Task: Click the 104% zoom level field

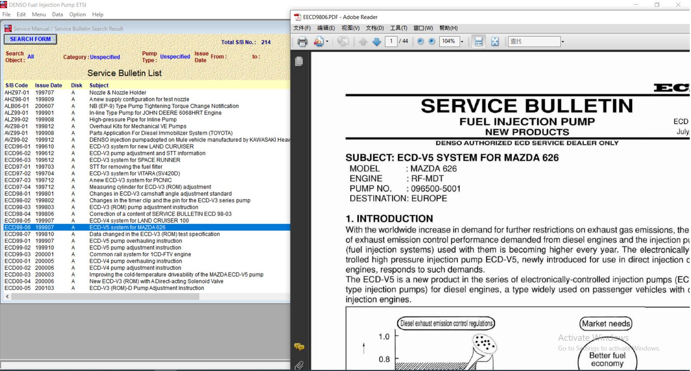Action: point(449,41)
